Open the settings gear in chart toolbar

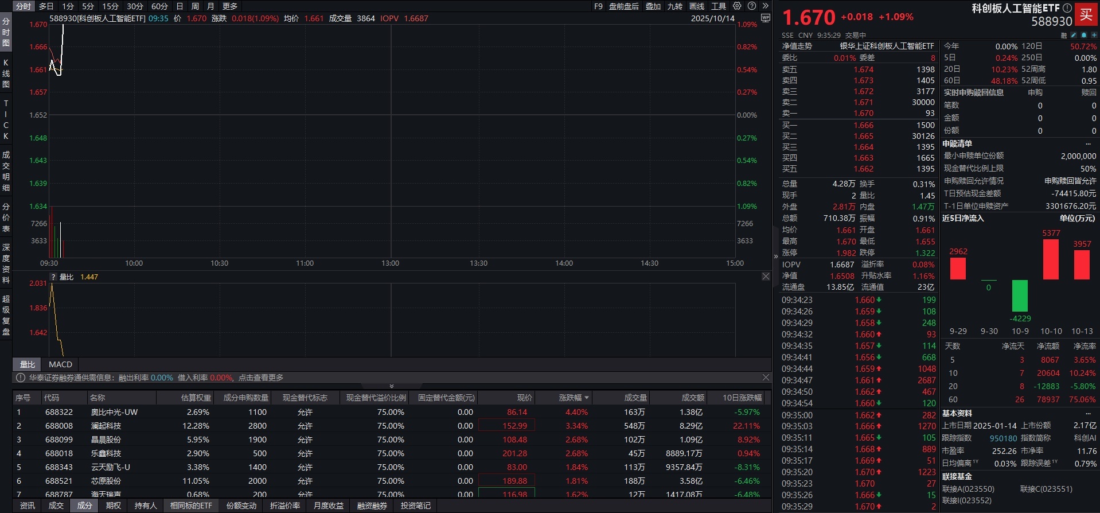point(737,6)
